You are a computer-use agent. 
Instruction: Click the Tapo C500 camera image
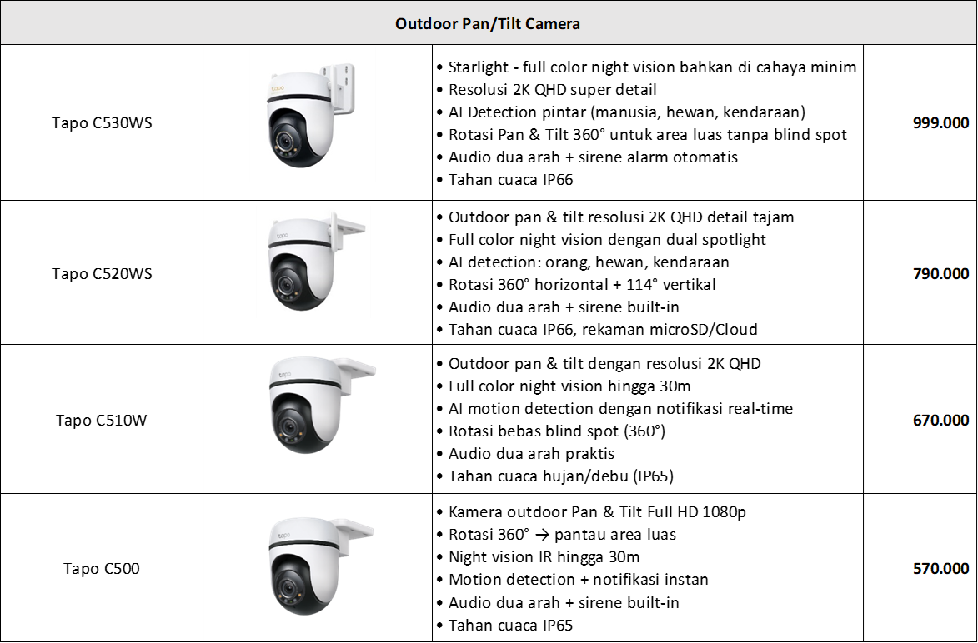pos(321,566)
